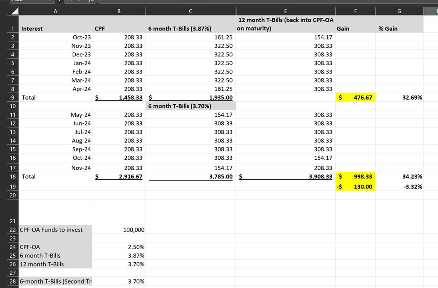Click the 3.70% cell in row 26
Viewport: 438px width, 288px height.
click(119, 264)
